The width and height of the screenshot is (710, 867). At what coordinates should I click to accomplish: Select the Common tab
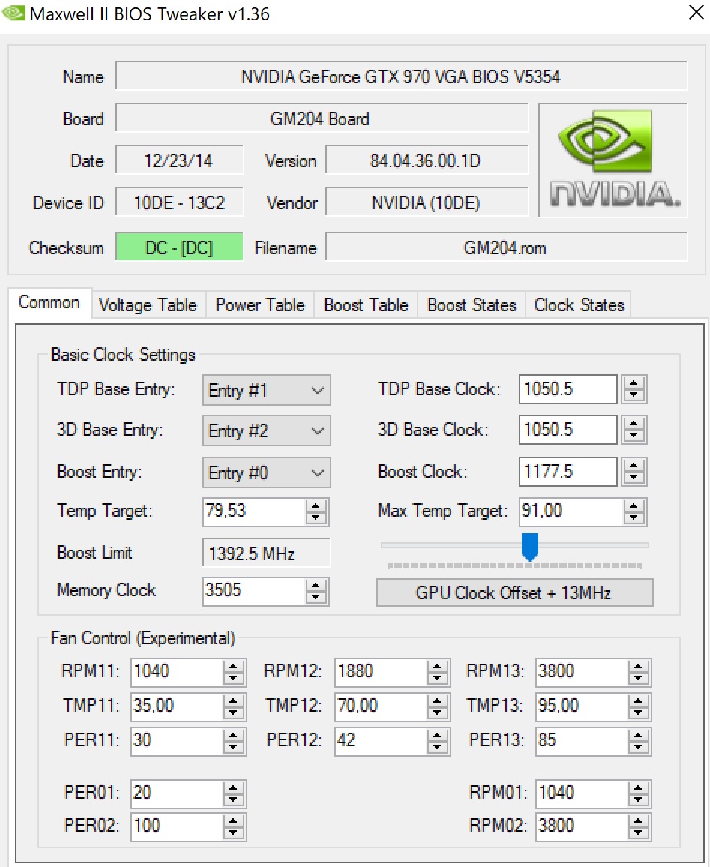click(x=49, y=302)
